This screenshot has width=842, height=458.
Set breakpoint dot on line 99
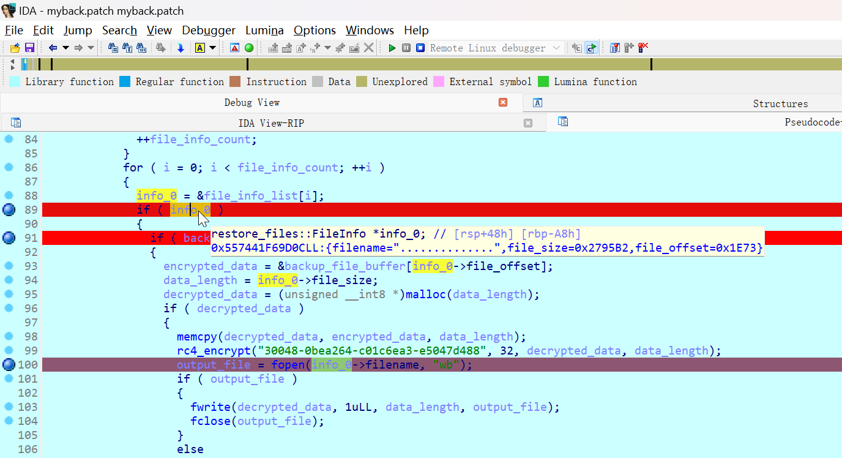[x=9, y=350]
